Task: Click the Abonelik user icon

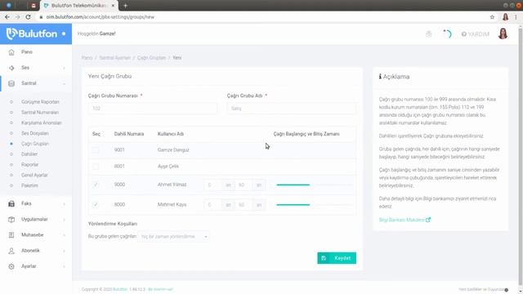Action: pyautogui.click(x=11, y=251)
